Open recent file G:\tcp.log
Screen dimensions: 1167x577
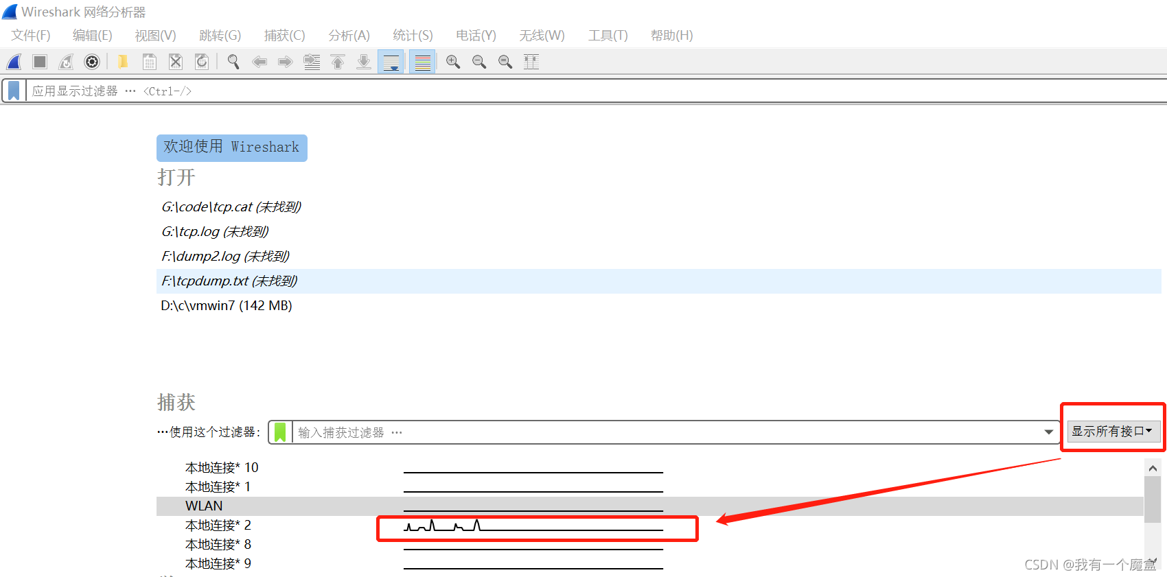point(215,231)
